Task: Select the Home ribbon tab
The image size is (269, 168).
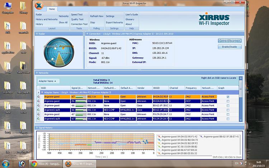Action: pyautogui.click(x=52, y=9)
